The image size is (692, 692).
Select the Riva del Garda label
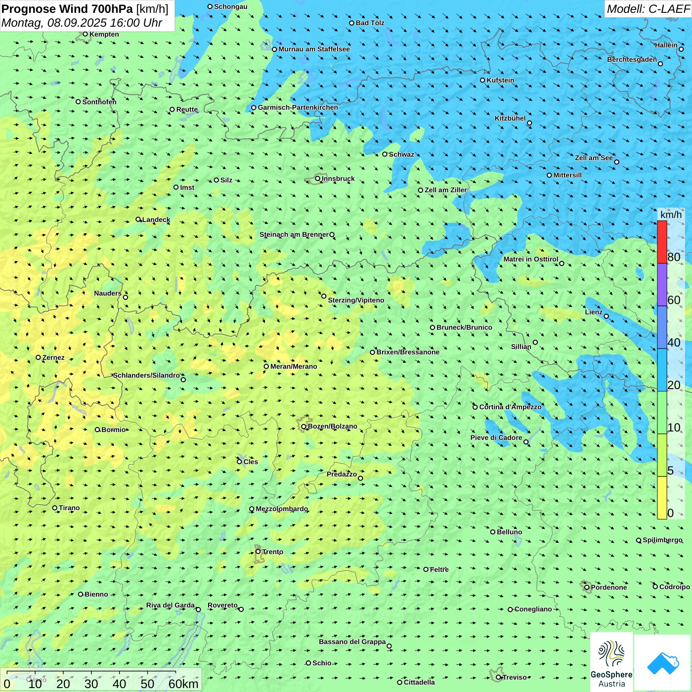click(171, 605)
